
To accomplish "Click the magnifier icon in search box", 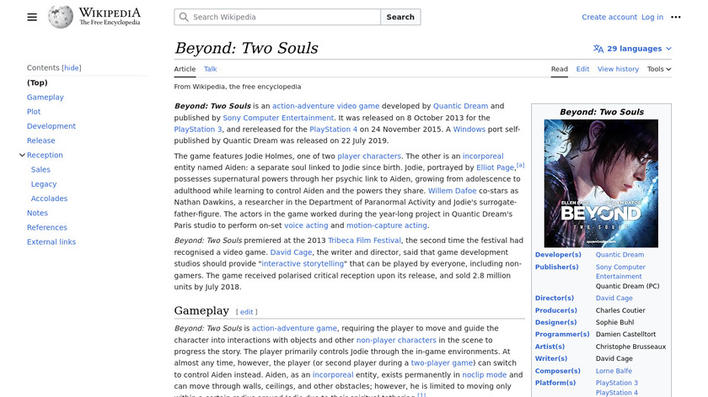I will pos(184,17).
